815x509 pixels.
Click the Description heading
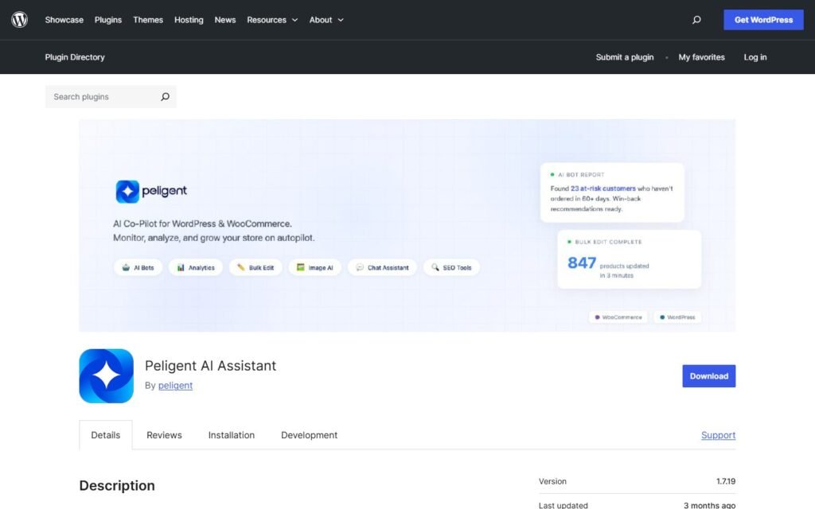pyautogui.click(x=117, y=486)
